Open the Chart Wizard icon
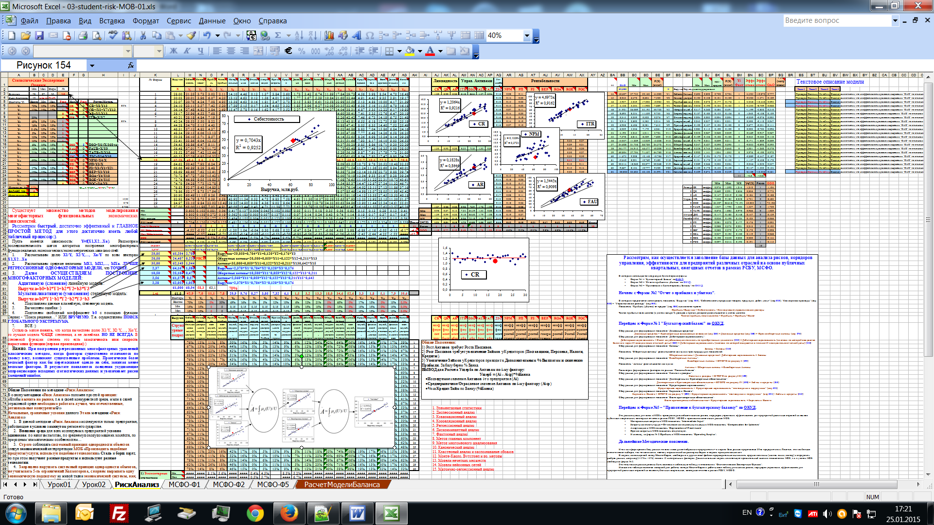 [x=329, y=35]
